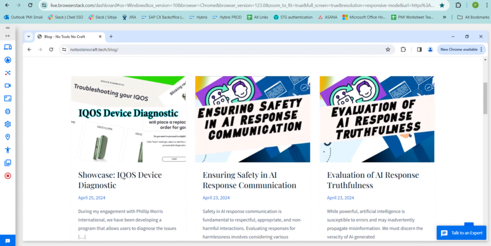
Task: Open Ensuring Safety in AI Response Communication title
Action: 249,180
